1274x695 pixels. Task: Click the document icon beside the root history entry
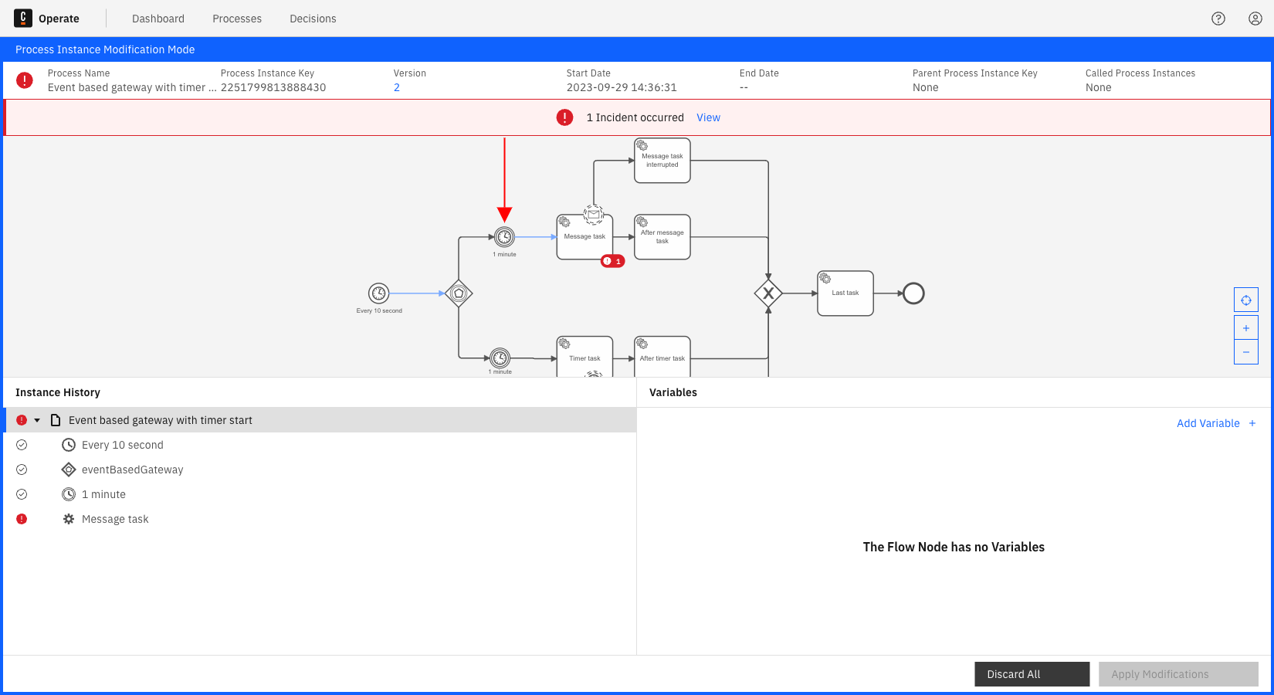tap(55, 419)
